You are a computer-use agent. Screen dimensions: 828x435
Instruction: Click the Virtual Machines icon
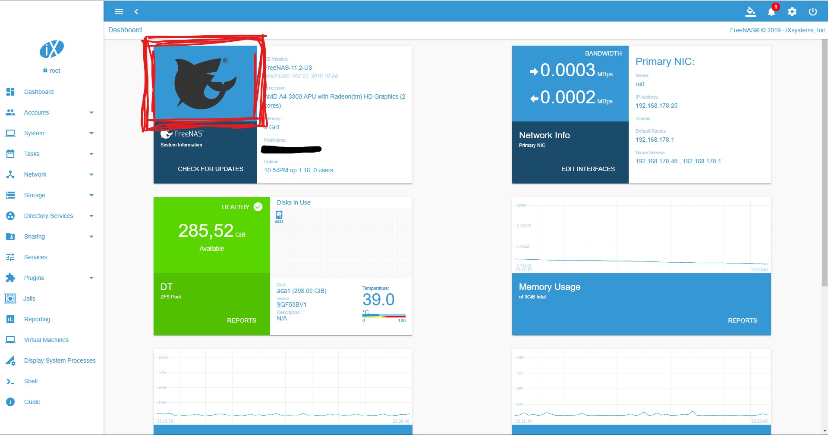click(10, 340)
